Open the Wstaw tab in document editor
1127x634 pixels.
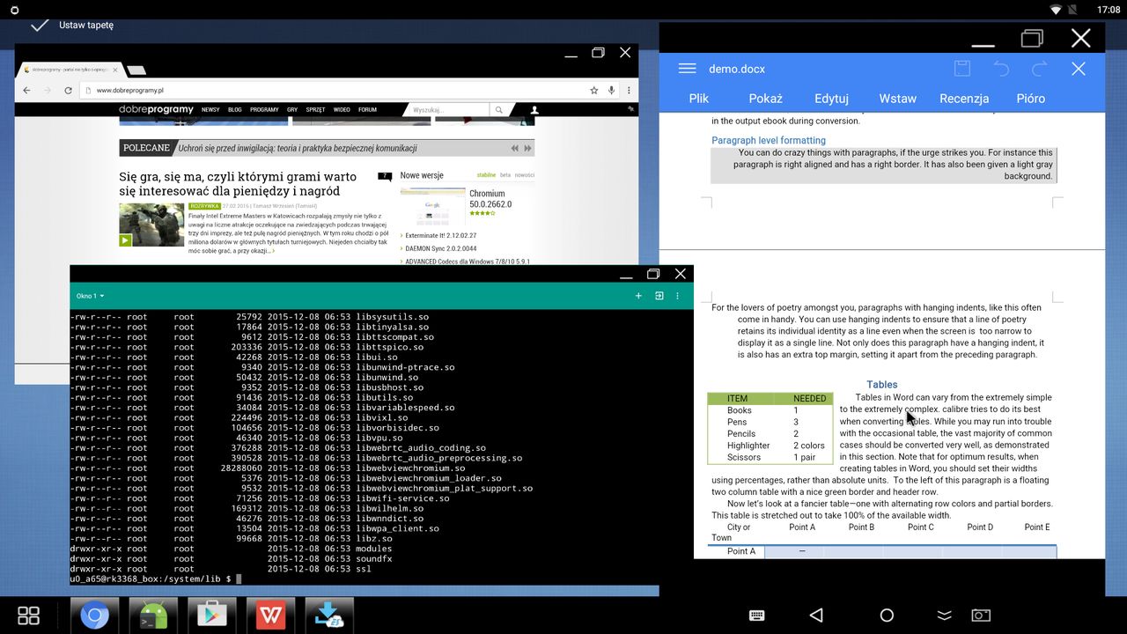(897, 99)
